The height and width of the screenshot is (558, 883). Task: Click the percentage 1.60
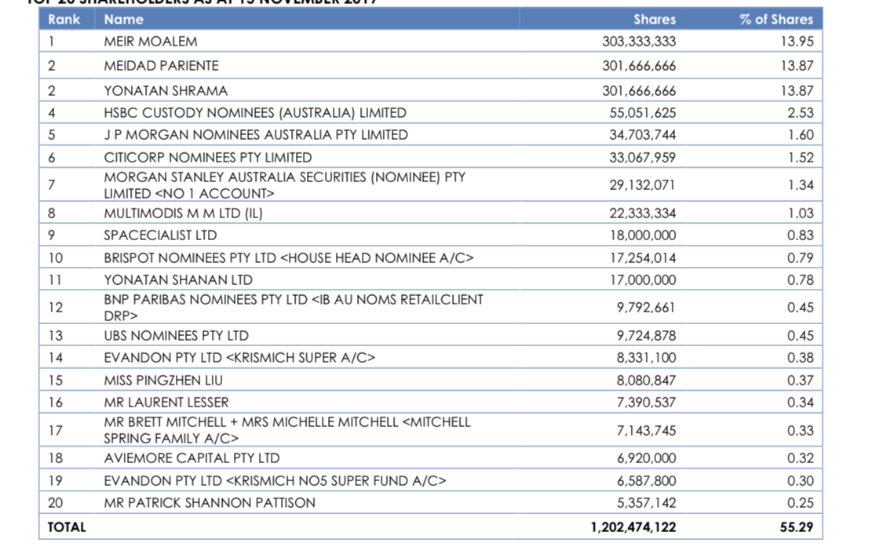click(x=801, y=135)
